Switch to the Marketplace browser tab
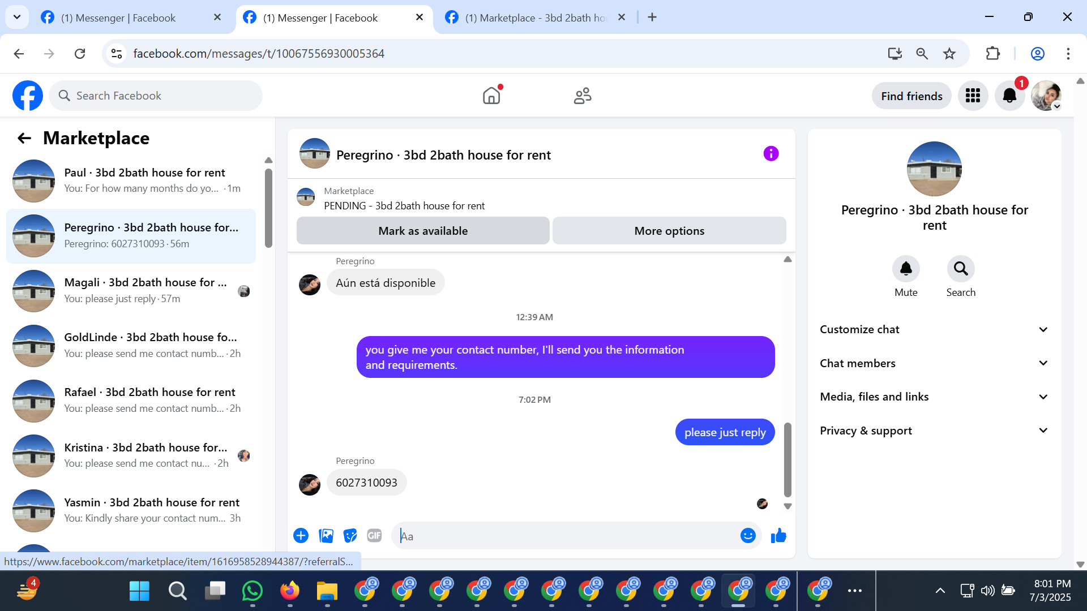Image resolution: width=1087 pixels, height=611 pixels. pos(532,18)
